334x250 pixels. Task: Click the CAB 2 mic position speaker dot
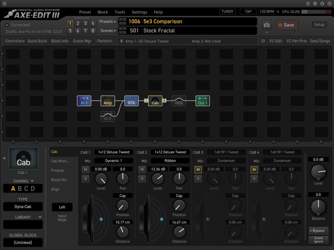coord(162,219)
